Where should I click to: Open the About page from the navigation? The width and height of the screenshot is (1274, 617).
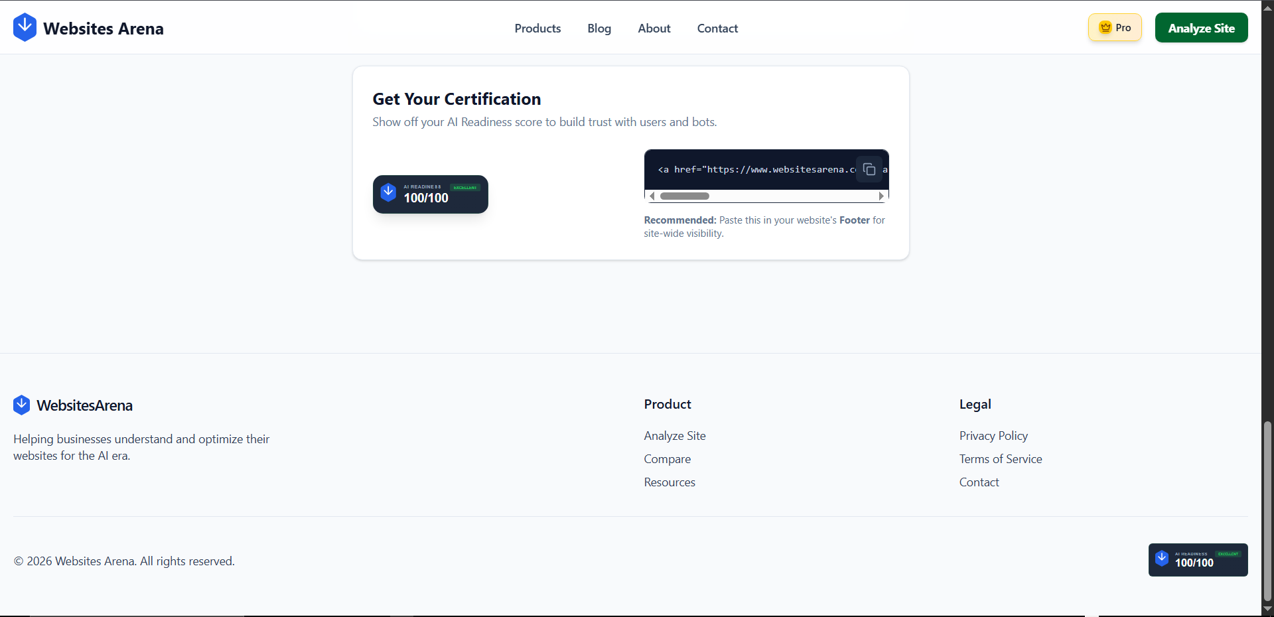tap(654, 29)
